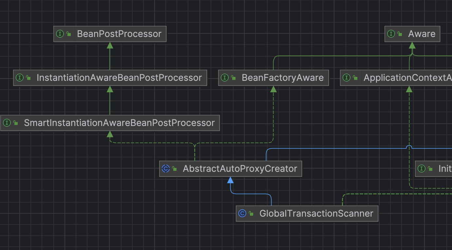The width and height of the screenshot is (452, 250).
Task: Click the lock icon on Aware node
Action: coord(400,34)
